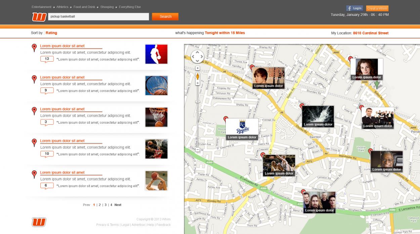Click the map's pan compass control
Screen dimensions: 420x234
click(x=198, y=56)
